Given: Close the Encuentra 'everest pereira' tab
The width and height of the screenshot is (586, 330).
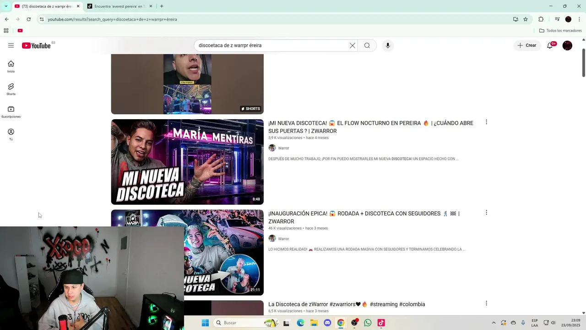Looking at the screenshot, I should tap(151, 6).
